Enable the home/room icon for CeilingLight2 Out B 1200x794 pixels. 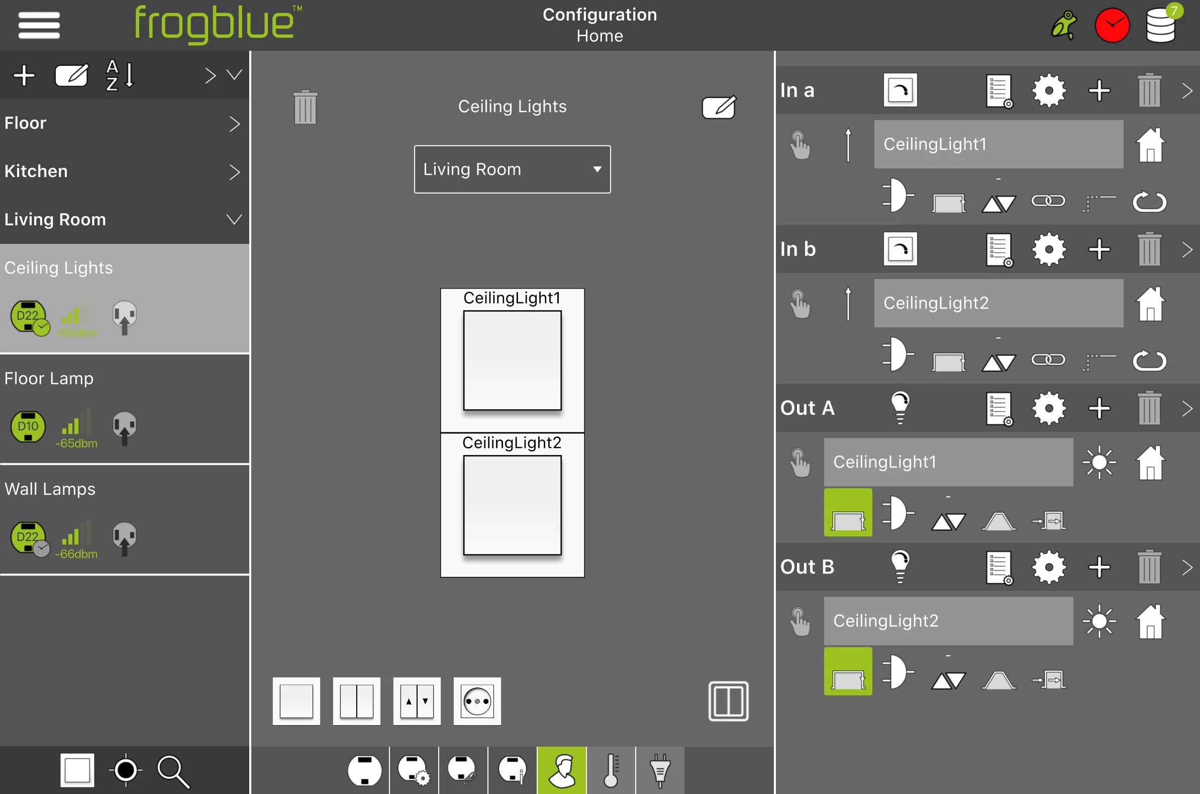(x=1150, y=621)
